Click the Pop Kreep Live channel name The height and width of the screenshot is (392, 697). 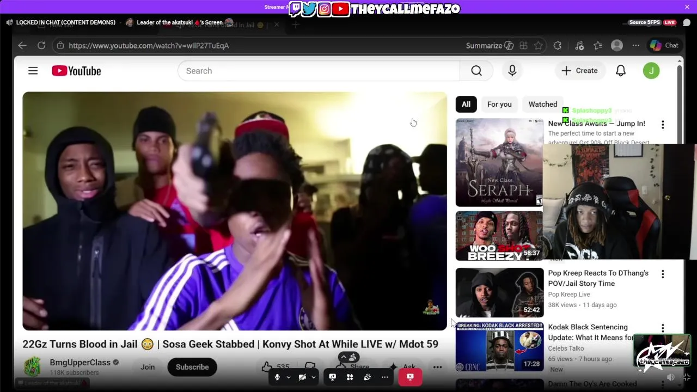(x=569, y=295)
